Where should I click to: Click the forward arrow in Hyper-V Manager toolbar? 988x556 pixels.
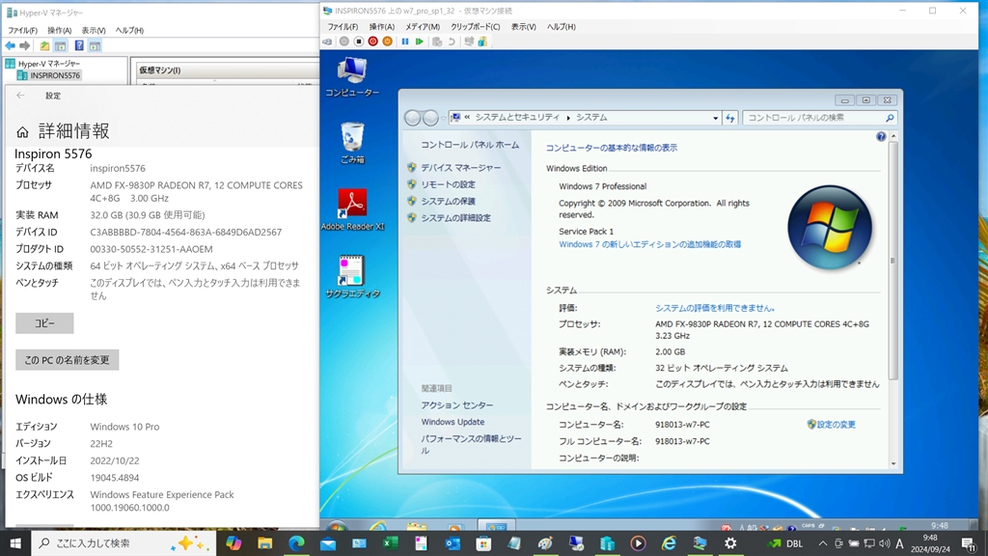pos(24,46)
